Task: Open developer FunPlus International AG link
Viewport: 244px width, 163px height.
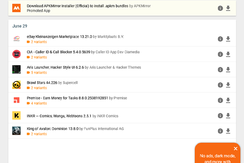Action: coord(104,129)
